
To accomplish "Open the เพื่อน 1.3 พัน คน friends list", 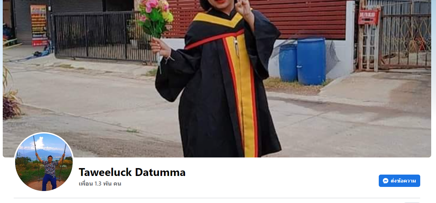I will [100, 183].
